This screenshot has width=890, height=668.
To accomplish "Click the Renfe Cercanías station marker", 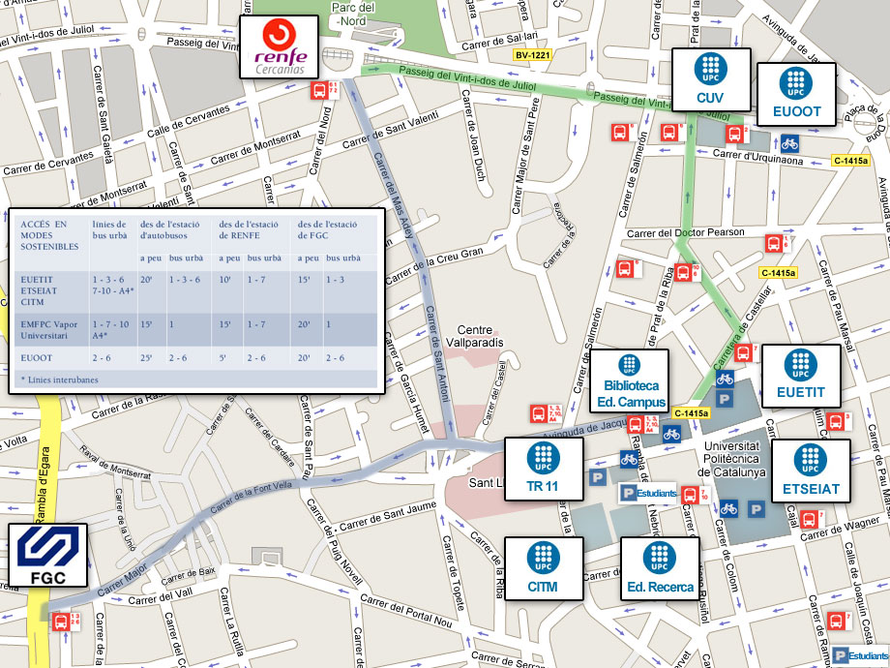I will coord(279,47).
